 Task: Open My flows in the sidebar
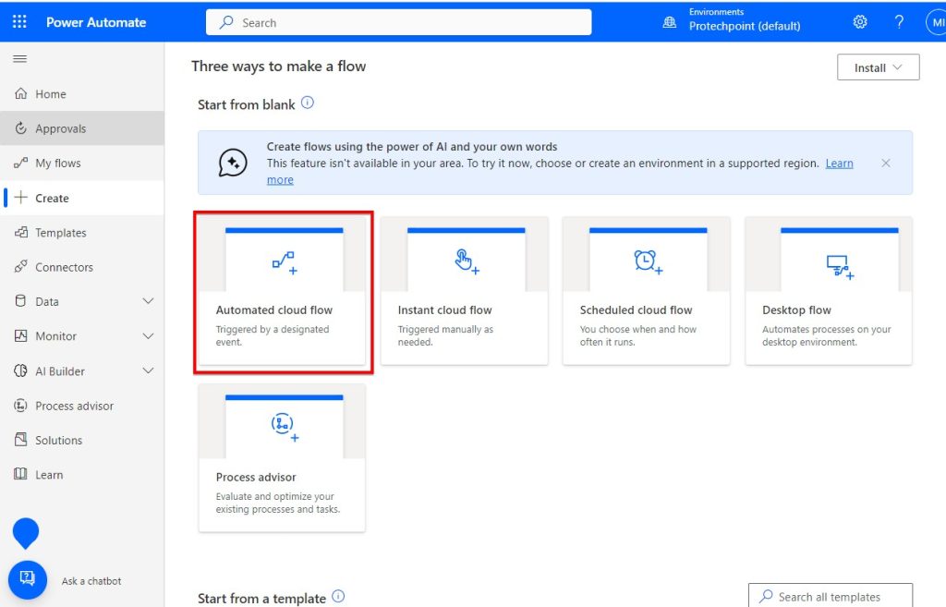click(x=82, y=163)
